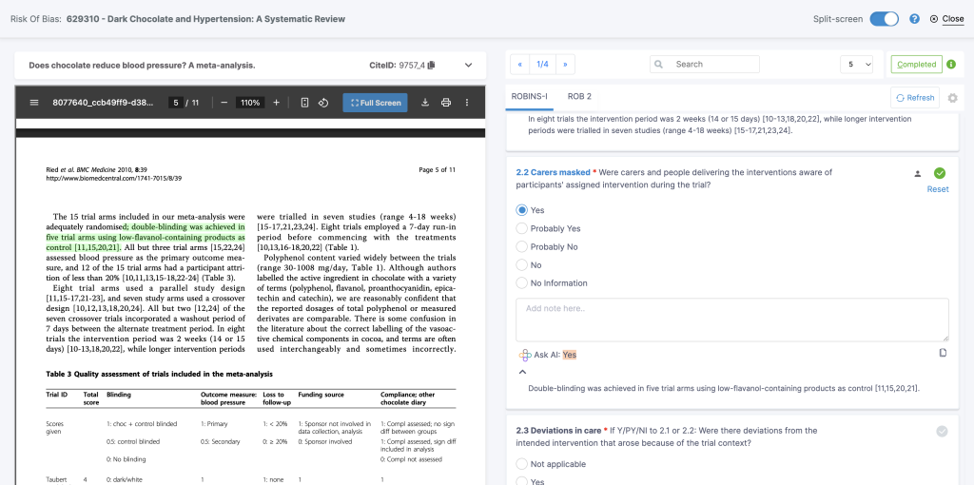Open more PDF options with the three dots

click(466, 103)
